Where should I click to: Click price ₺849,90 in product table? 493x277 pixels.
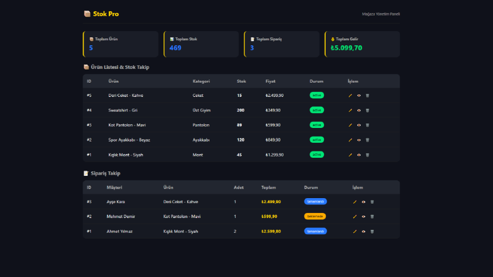pos(273,140)
